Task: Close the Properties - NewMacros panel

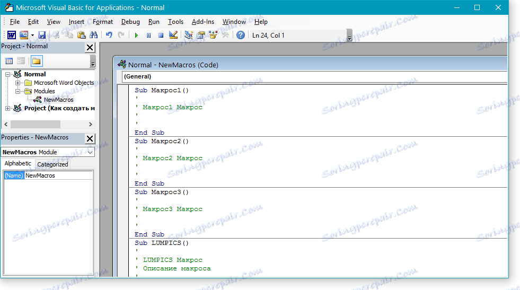Action: click(90, 138)
